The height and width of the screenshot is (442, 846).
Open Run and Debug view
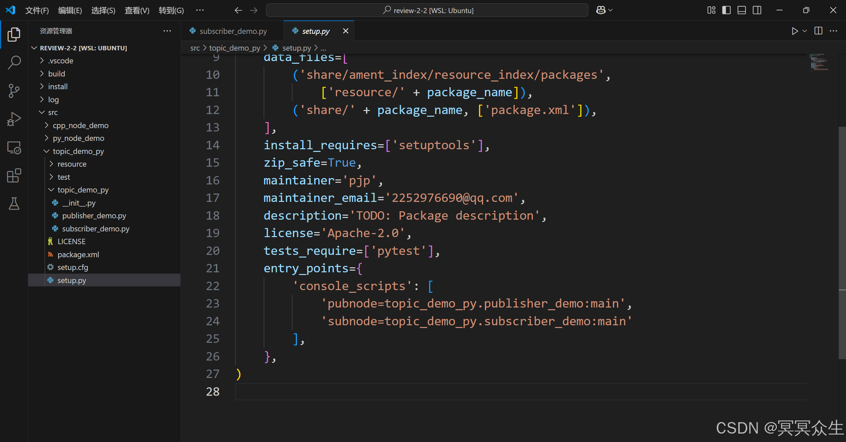tap(14, 119)
